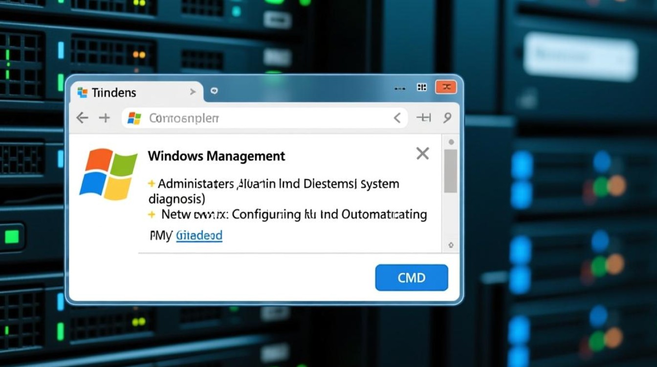Open the Gitadeod hyperlink
Screen dimensions: 657x367
tap(199, 236)
